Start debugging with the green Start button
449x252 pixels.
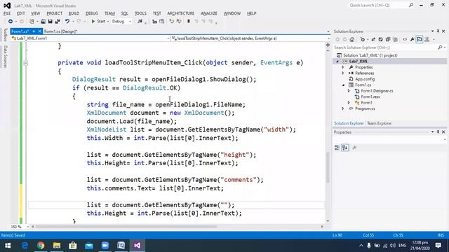pos(98,22)
